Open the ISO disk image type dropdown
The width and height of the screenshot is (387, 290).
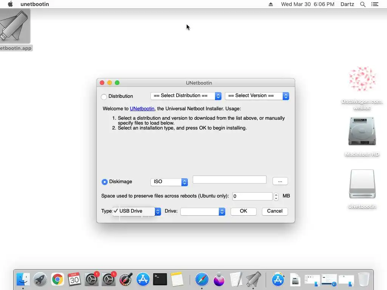[x=169, y=182]
